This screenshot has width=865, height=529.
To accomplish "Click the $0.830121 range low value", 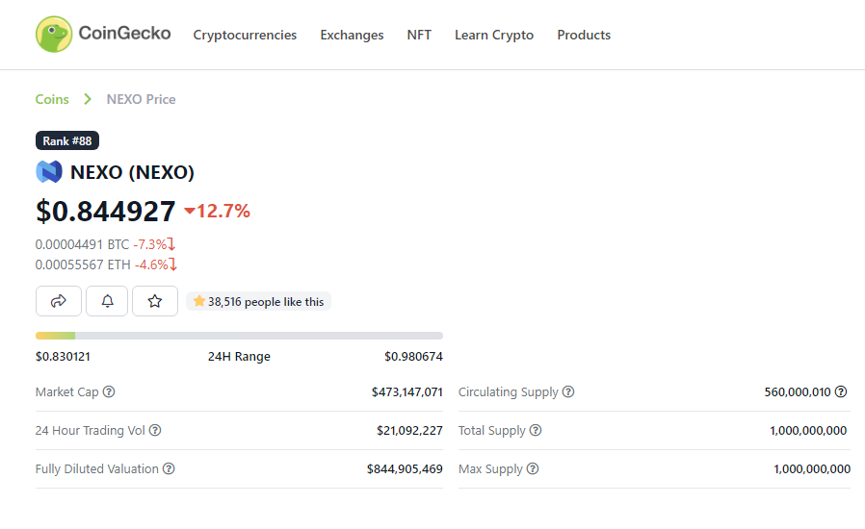I will point(63,357).
